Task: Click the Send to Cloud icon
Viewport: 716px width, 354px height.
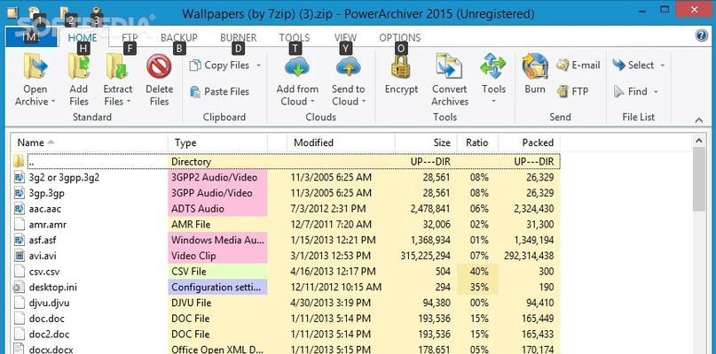Action: click(349, 67)
